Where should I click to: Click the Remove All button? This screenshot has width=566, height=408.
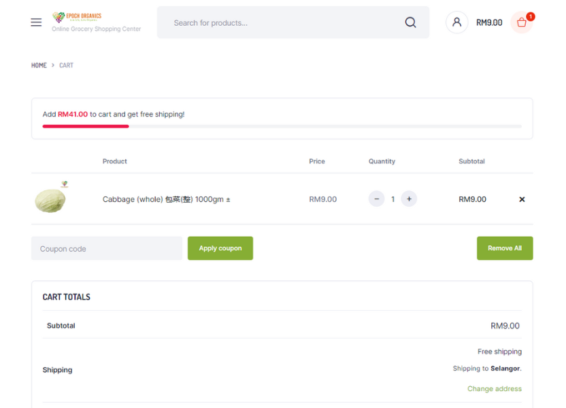[505, 248]
